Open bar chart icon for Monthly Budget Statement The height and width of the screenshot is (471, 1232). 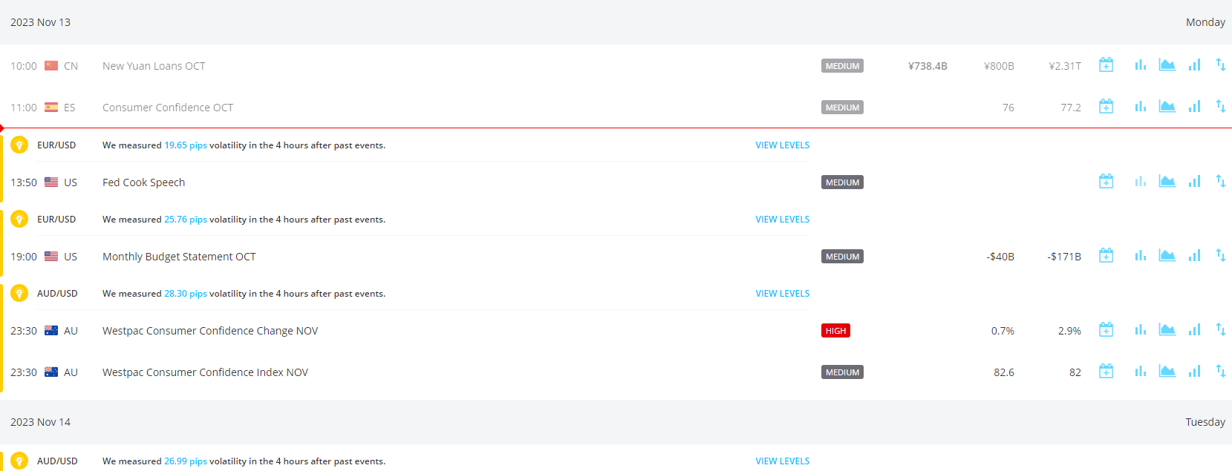[1140, 256]
